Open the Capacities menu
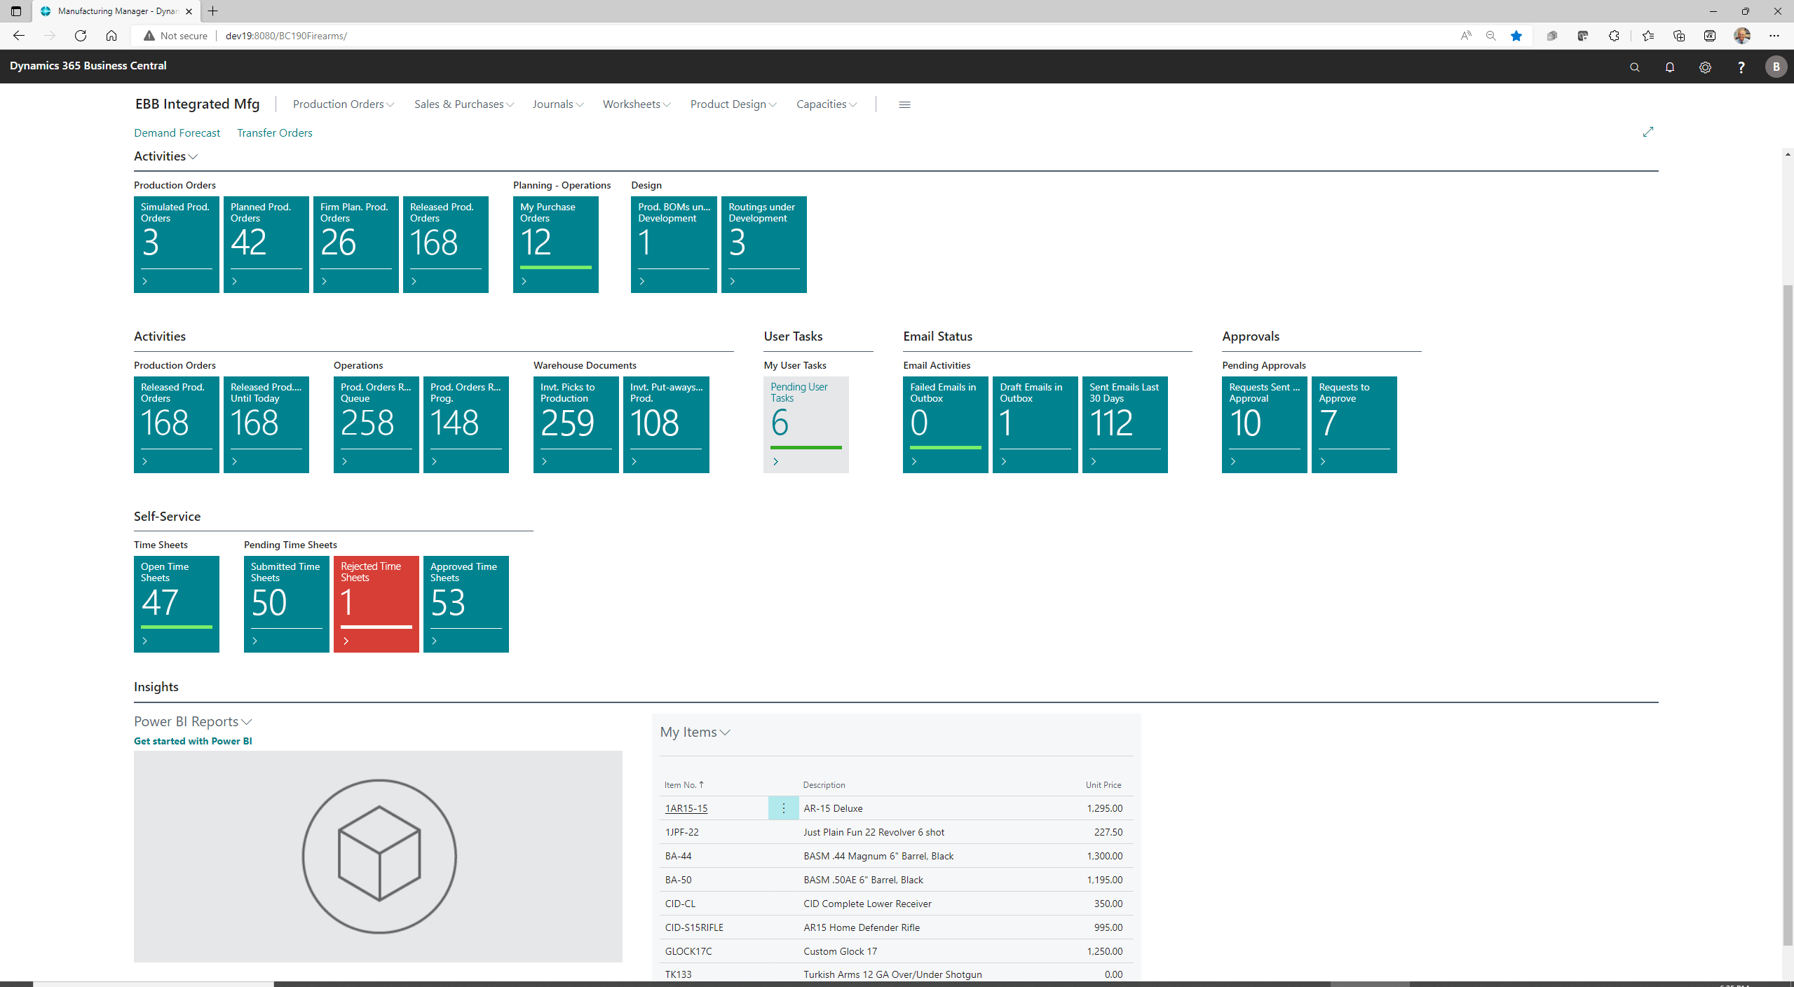This screenshot has height=987, width=1794. pyautogui.click(x=826, y=104)
